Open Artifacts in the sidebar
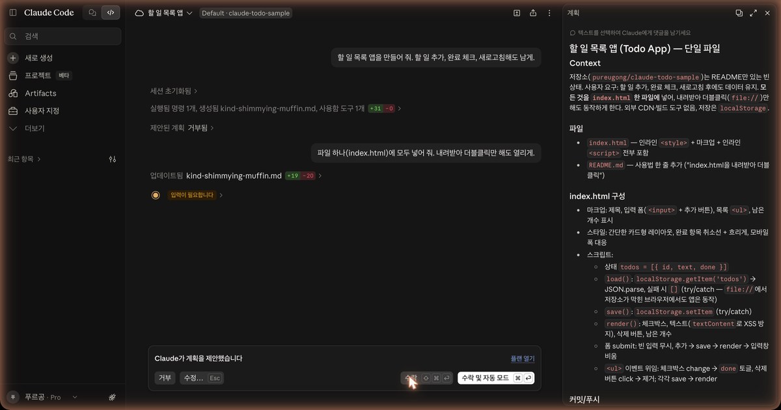Viewport: 781px width, 410px height. coord(40,93)
